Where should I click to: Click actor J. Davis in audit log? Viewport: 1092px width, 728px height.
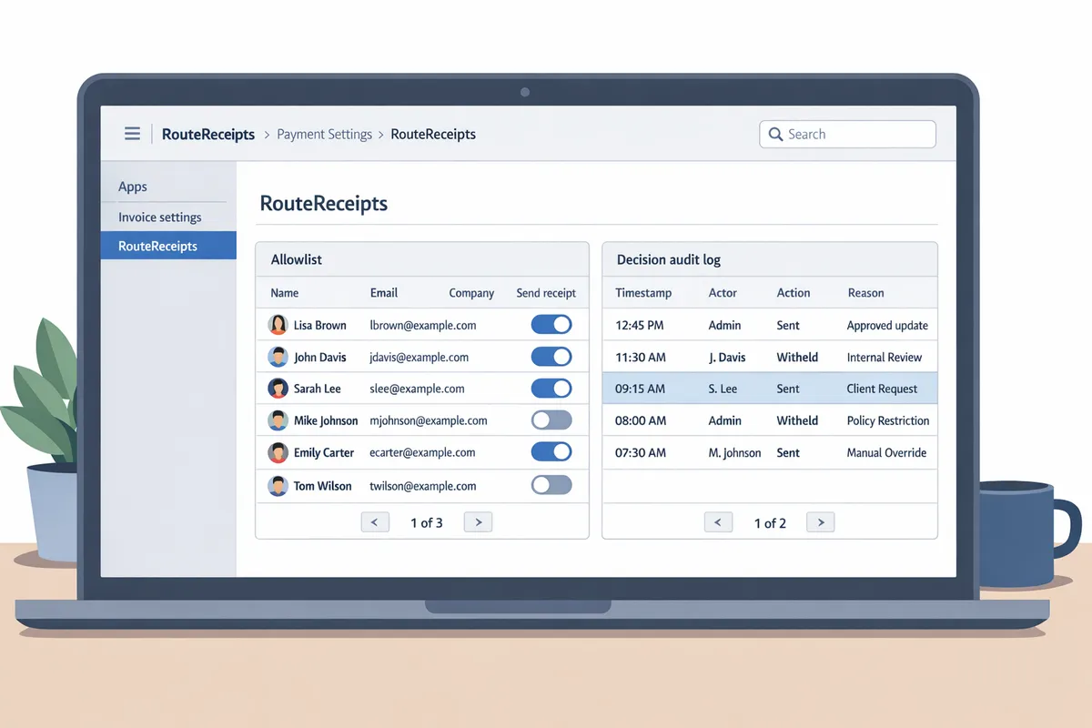[x=727, y=357]
